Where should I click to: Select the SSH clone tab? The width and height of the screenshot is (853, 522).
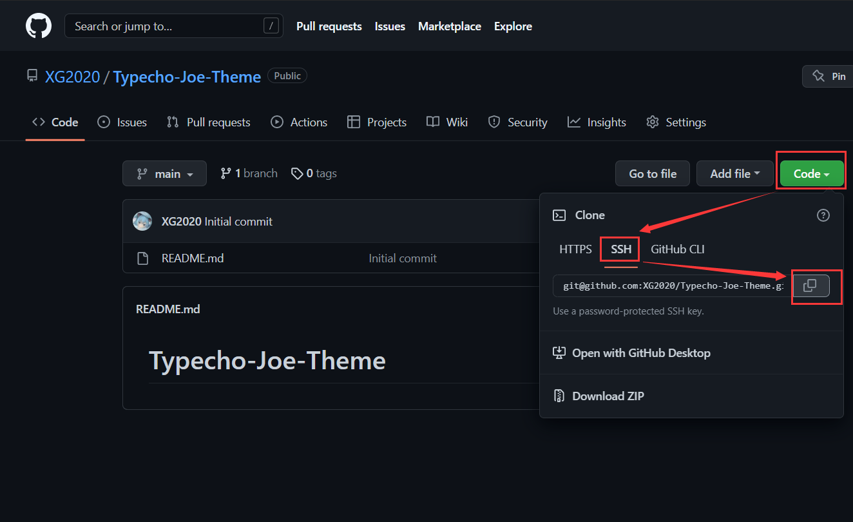click(621, 249)
